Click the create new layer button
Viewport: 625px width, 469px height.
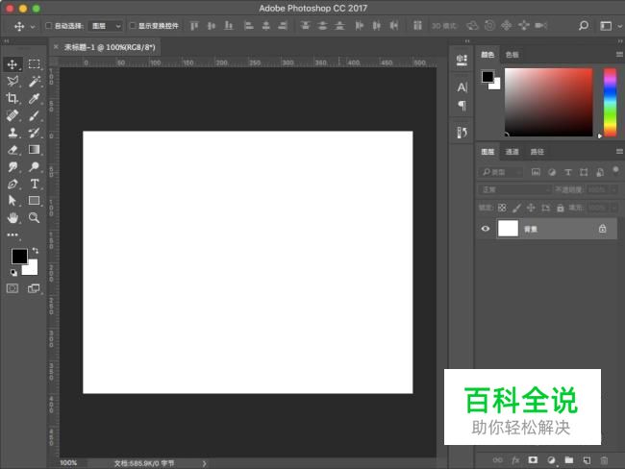coord(587,460)
